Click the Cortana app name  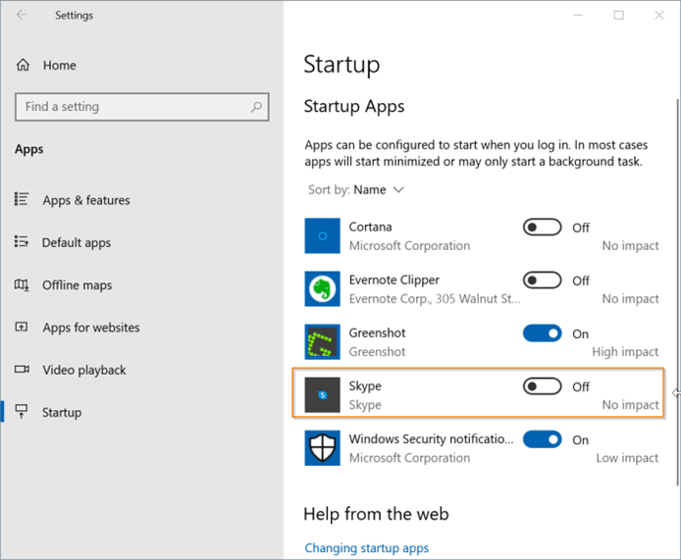371,227
